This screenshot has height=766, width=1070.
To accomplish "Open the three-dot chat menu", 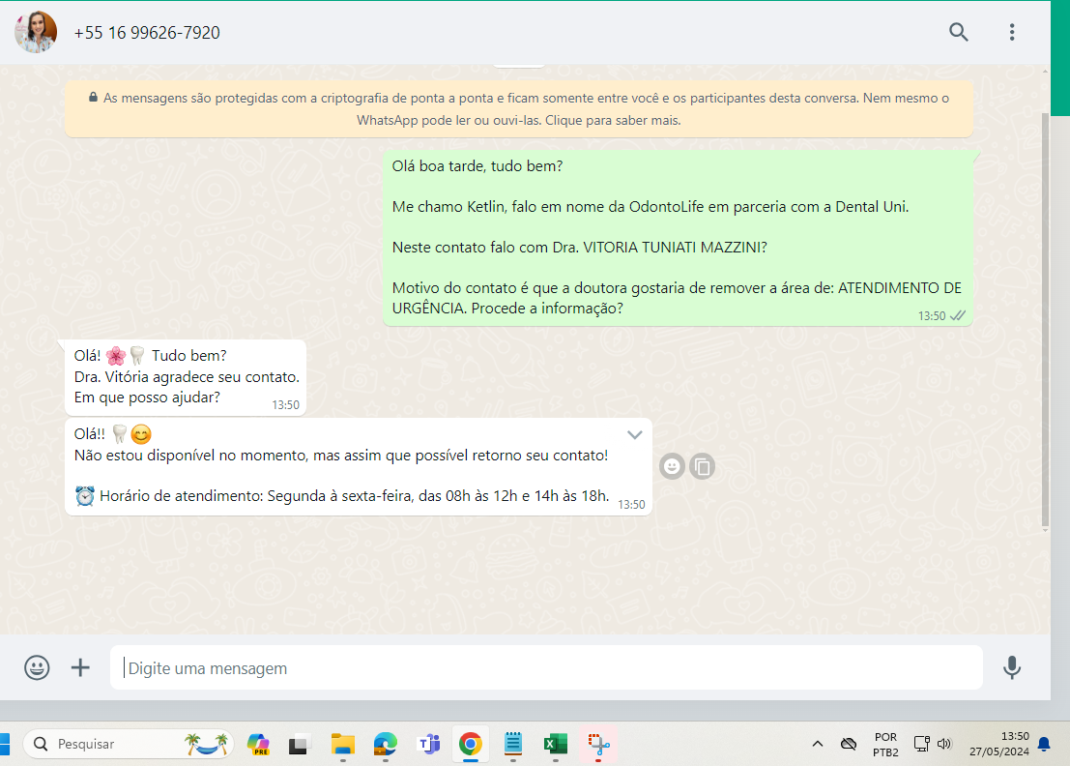I will 1012,32.
